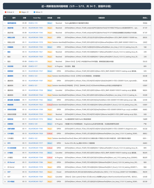Select bold XCP component in row 32
The image size is (154, 188).
(9, 172)
